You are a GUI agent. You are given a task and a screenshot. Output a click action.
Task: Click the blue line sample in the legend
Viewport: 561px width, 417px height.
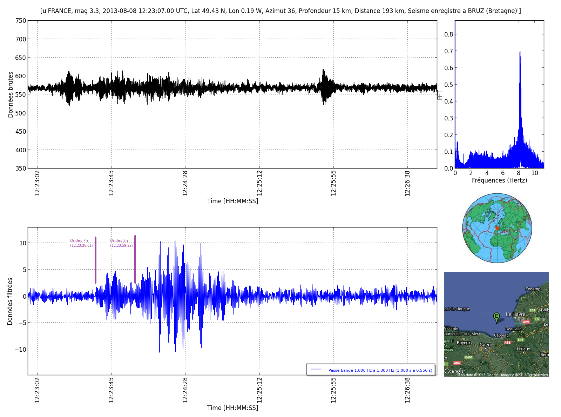(x=316, y=370)
